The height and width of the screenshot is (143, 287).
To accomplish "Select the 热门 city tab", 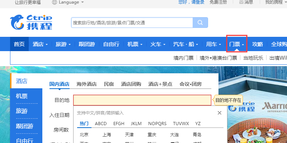I will click(x=84, y=123).
